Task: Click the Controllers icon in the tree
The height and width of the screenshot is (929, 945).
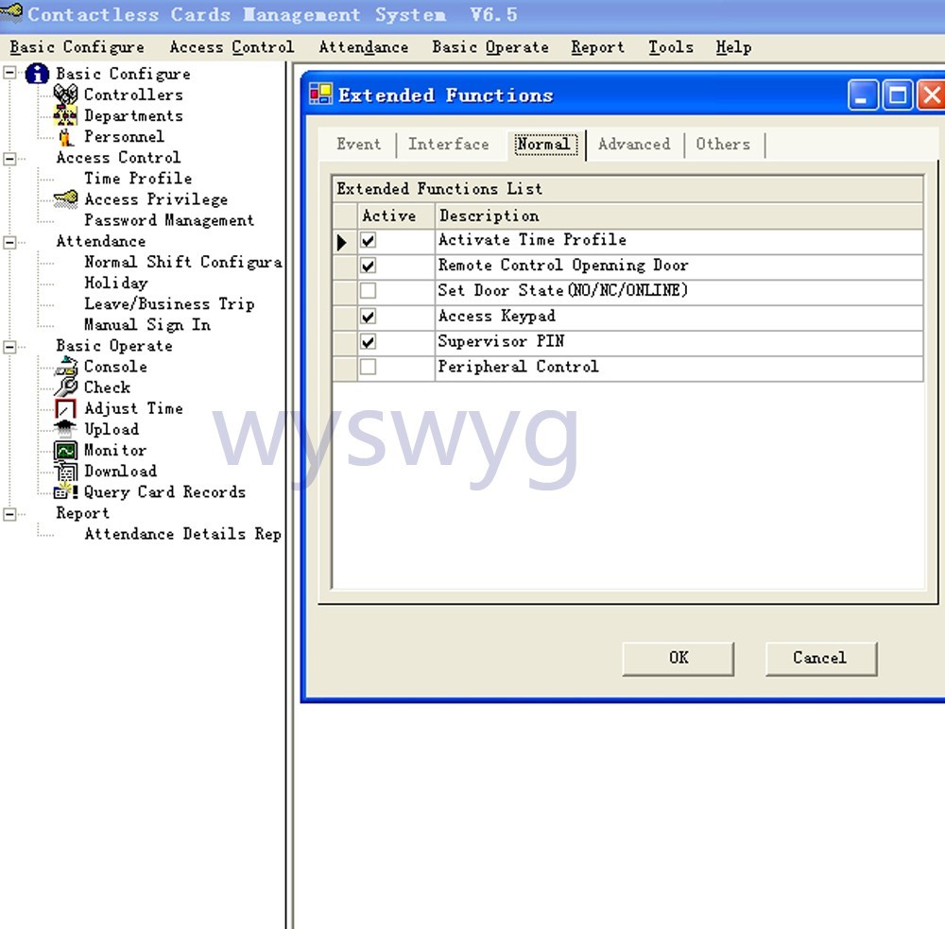Action: point(65,95)
